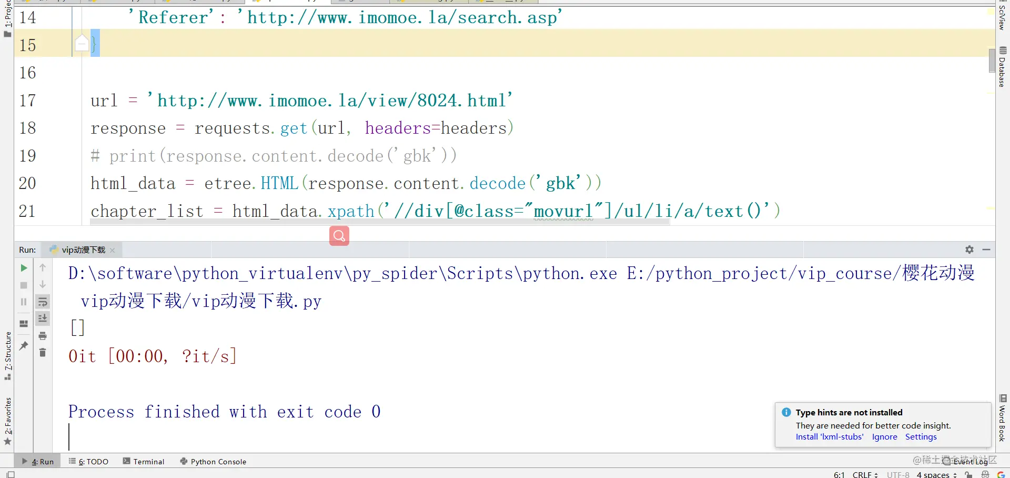The image size is (1010, 478).
Task: Change 4 spaces indent setting
Action: 937,474
